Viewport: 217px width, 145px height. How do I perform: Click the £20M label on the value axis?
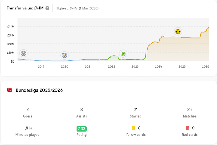click(x=11, y=44)
